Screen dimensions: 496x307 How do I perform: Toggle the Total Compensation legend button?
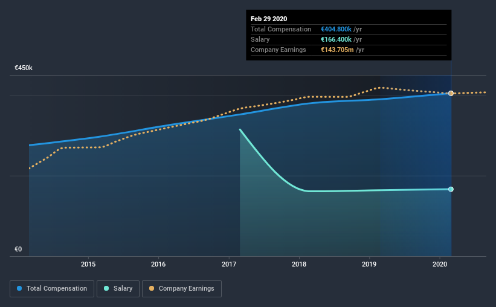pyautogui.click(x=52, y=289)
